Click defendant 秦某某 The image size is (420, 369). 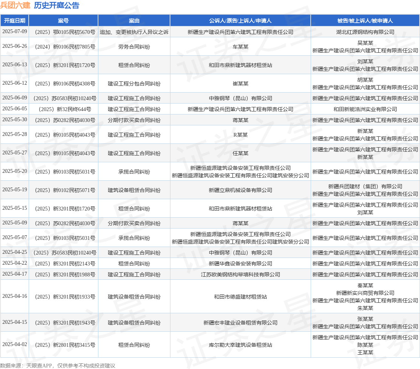(x=365, y=285)
